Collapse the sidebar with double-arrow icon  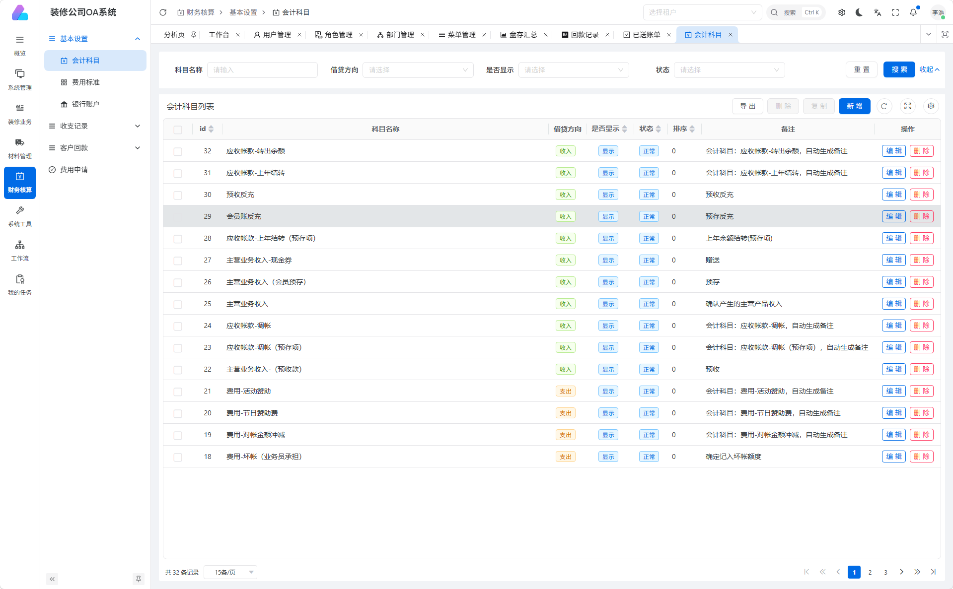[x=52, y=579]
